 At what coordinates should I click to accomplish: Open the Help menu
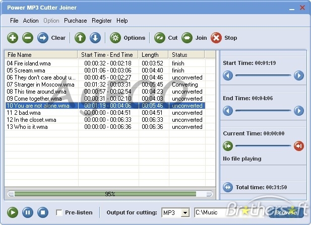(122, 21)
